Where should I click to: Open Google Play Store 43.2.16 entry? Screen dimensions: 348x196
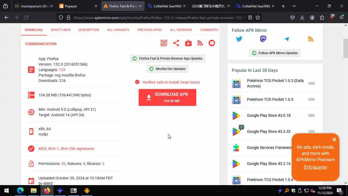tap(269, 164)
